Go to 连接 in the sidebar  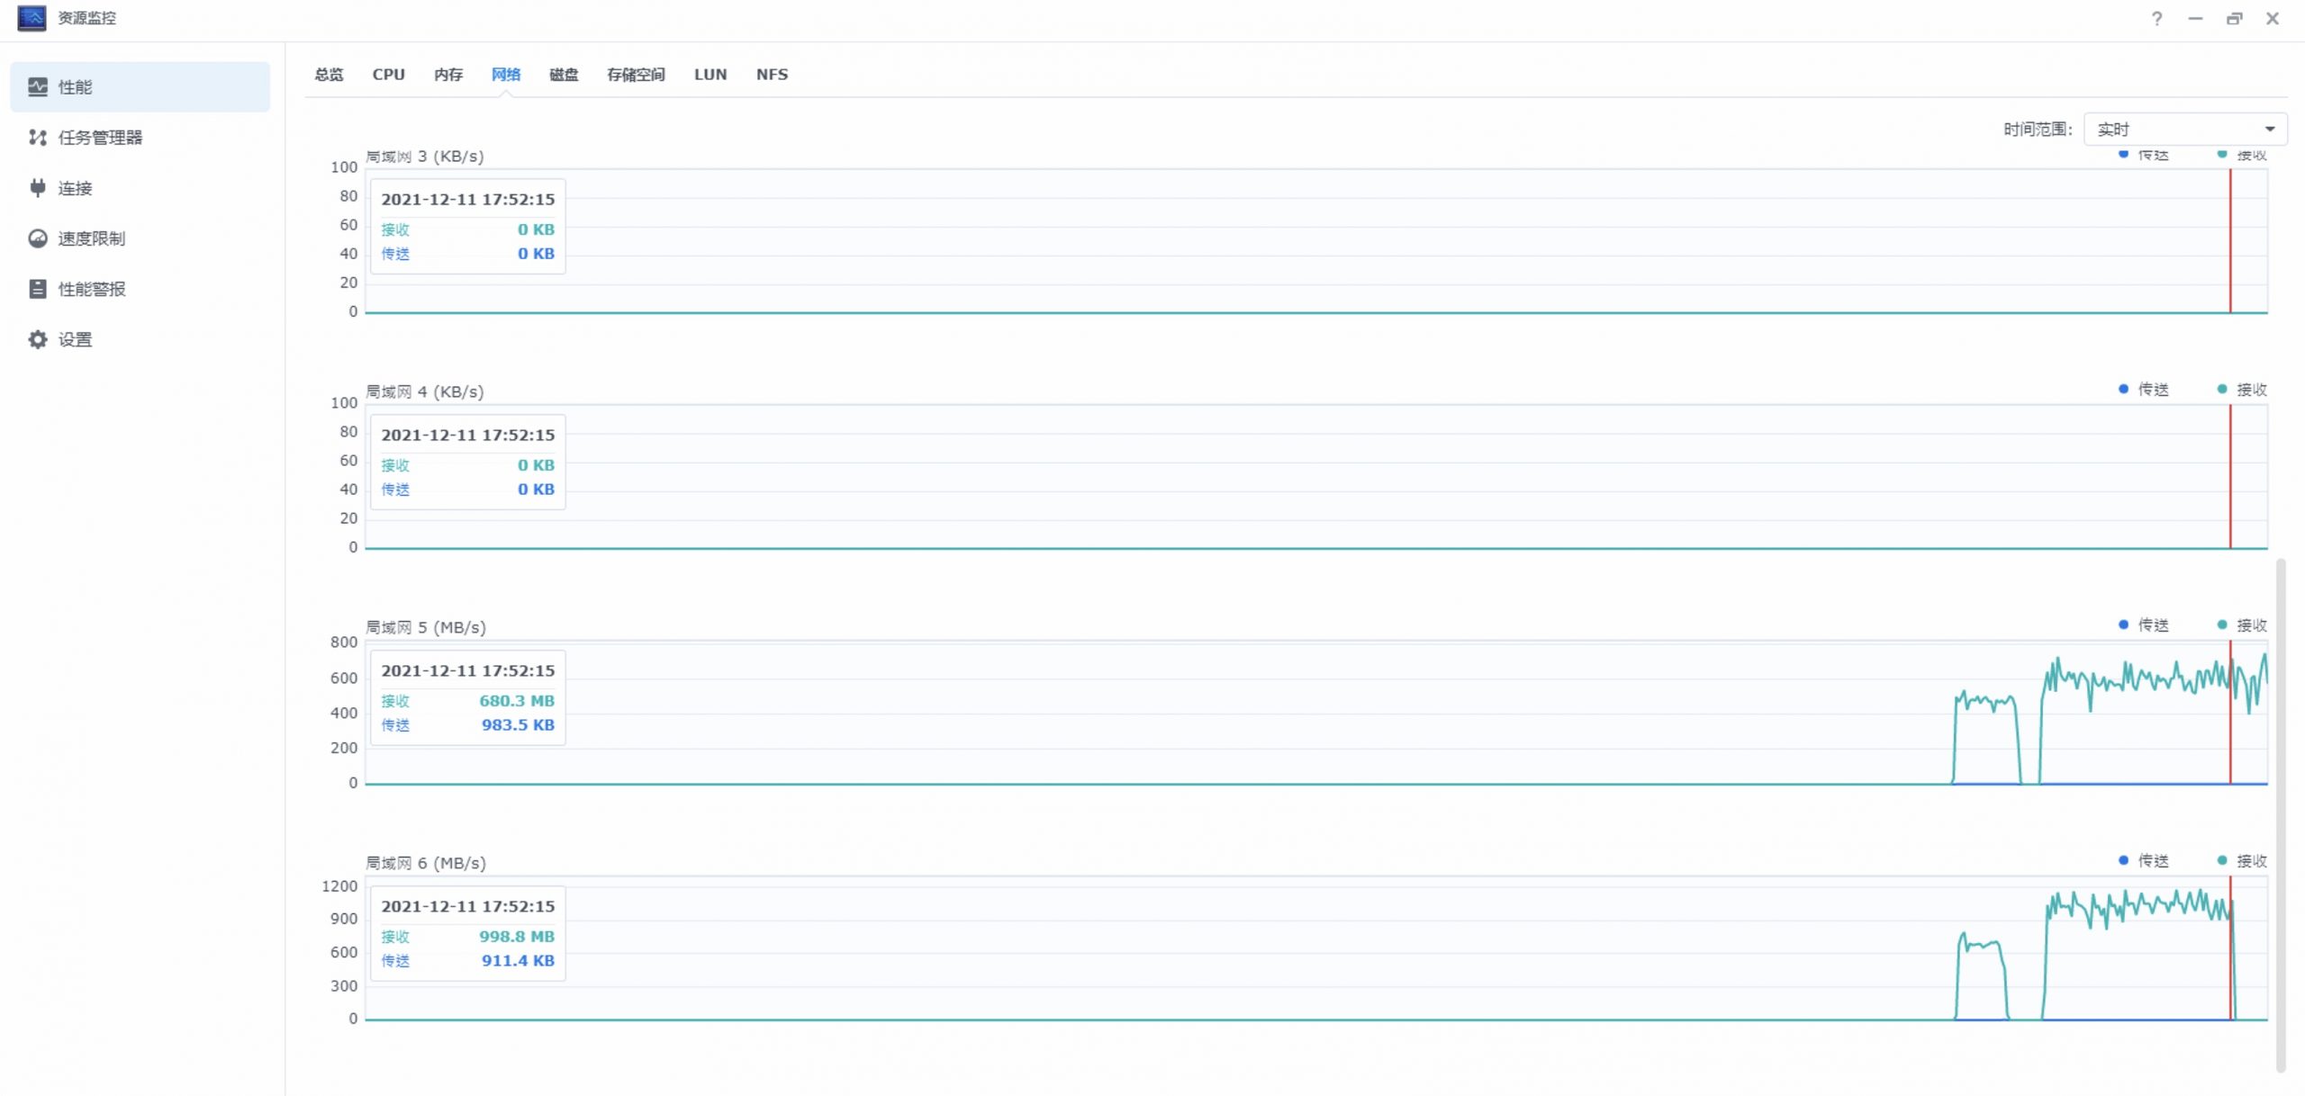tap(140, 187)
